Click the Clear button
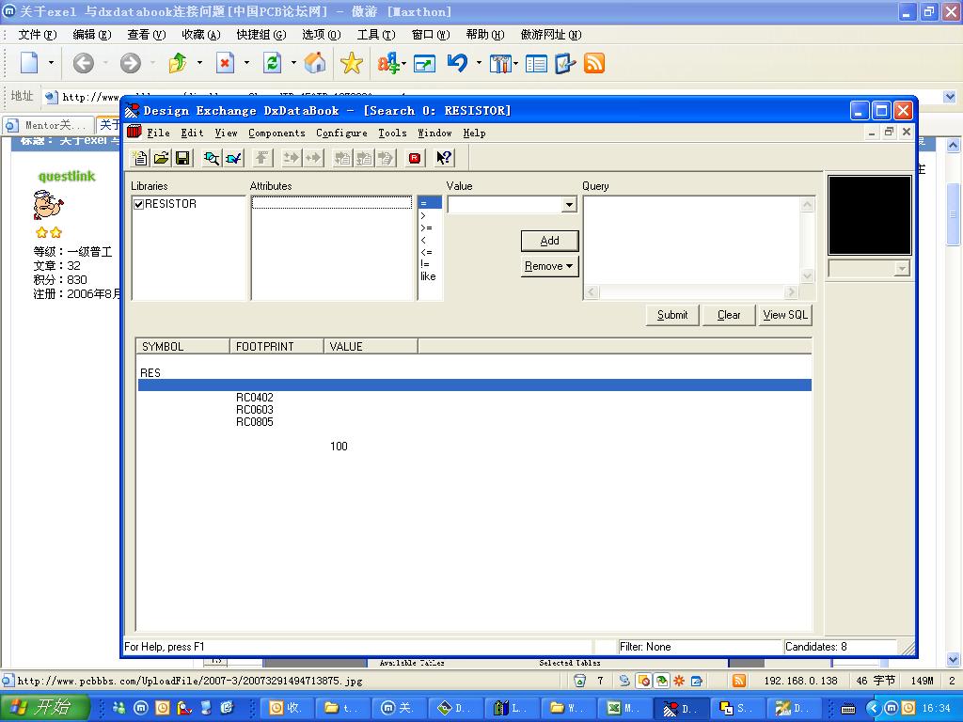The height and width of the screenshot is (722, 963). point(729,315)
